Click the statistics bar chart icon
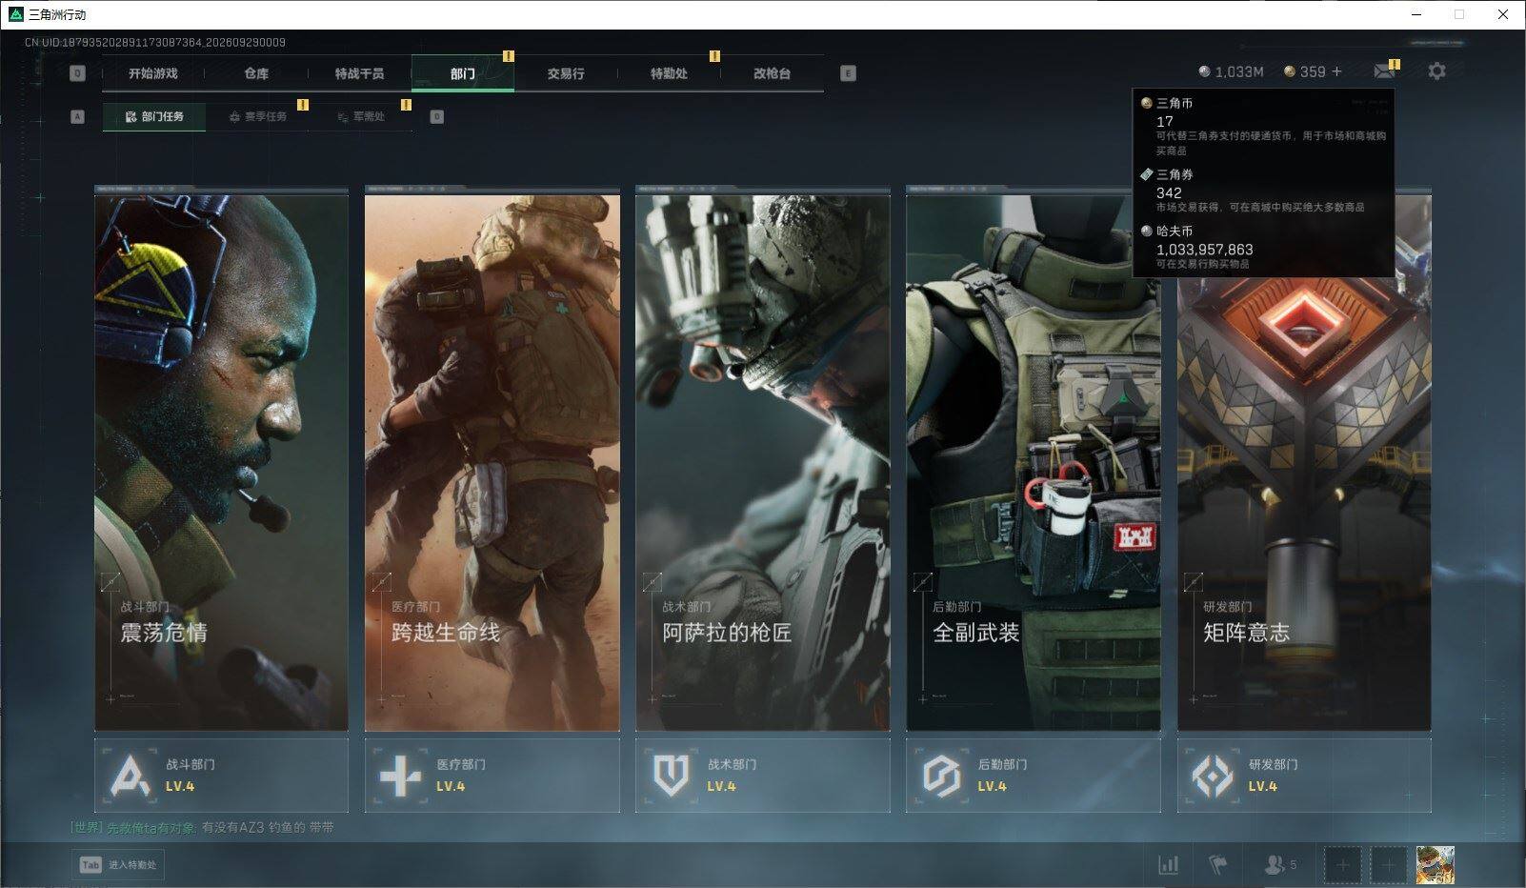Image resolution: width=1526 pixels, height=888 pixels. tap(1168, 865)
